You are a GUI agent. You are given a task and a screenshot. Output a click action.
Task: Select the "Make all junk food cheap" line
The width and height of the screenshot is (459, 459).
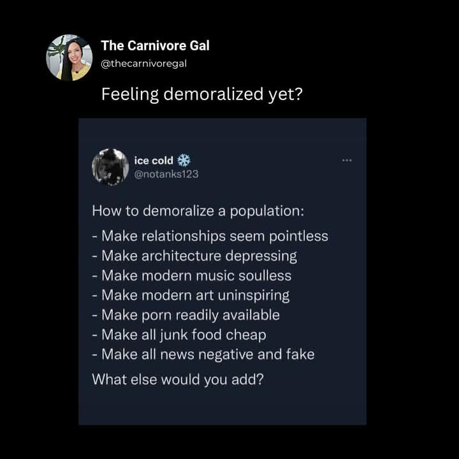click(179, 335)
